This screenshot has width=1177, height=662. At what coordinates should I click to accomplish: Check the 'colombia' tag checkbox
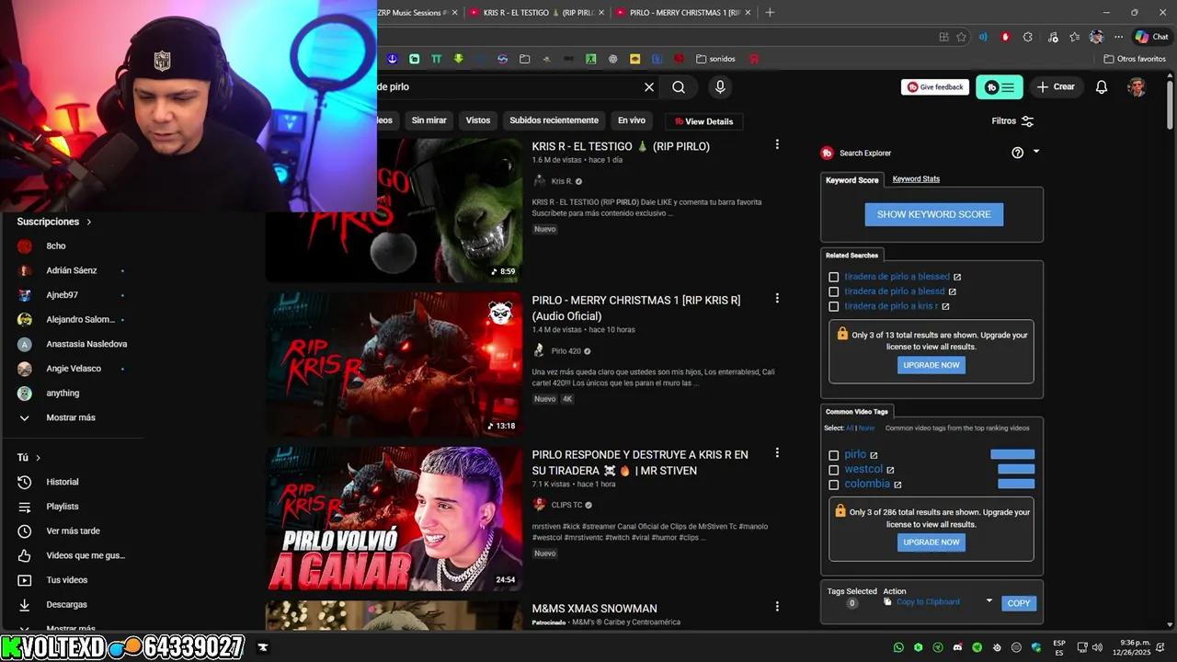(834, 485)
